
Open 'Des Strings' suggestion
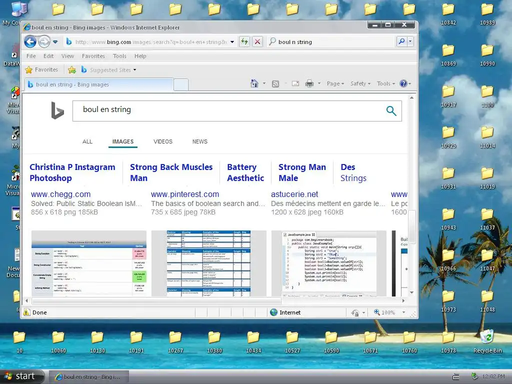353,172
